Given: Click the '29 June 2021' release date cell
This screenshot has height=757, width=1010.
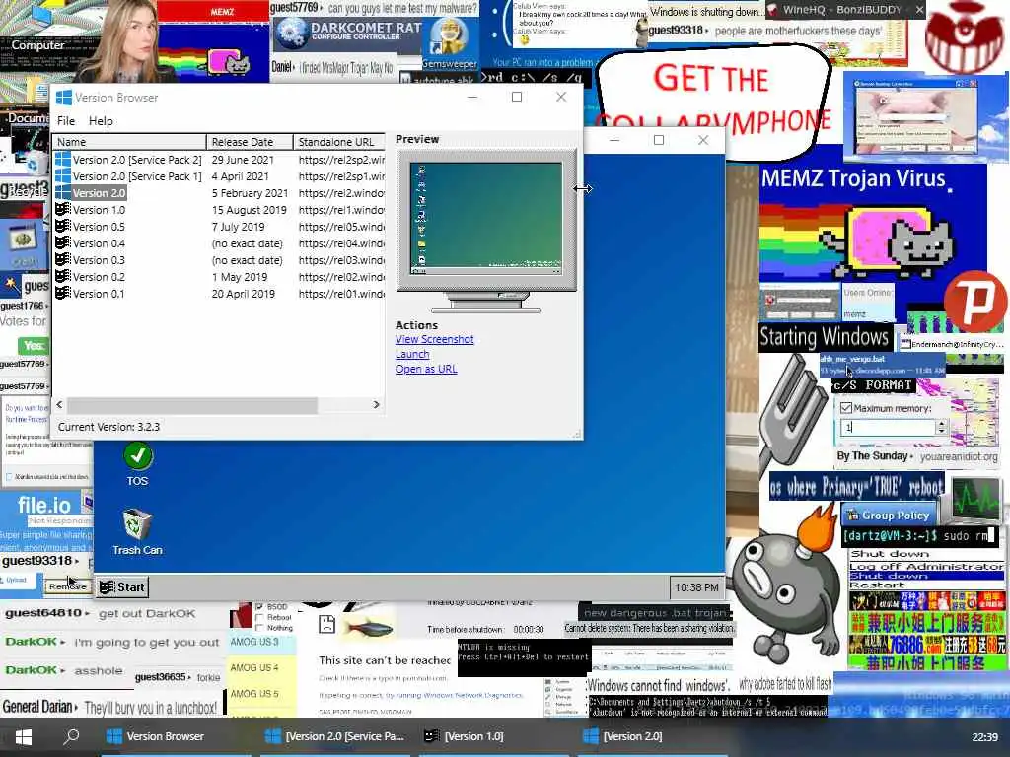Looking at the screenshot, I should point(243,160).
